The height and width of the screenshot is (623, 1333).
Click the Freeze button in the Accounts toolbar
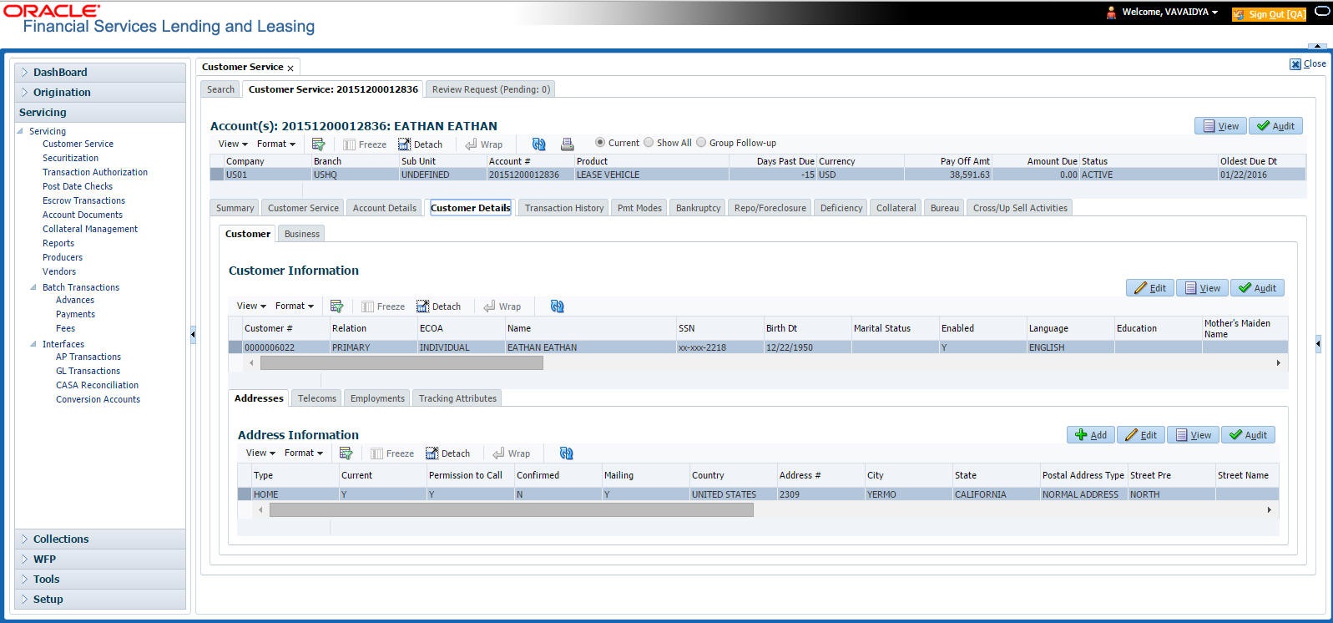(x=365, y=144)
